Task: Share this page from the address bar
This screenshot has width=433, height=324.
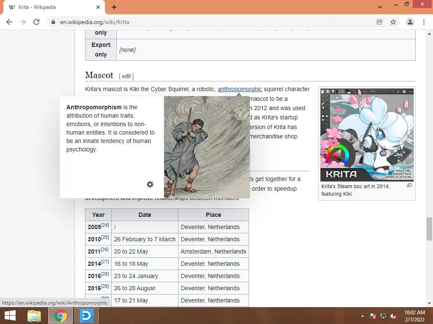Action: [x=379, y=22]
